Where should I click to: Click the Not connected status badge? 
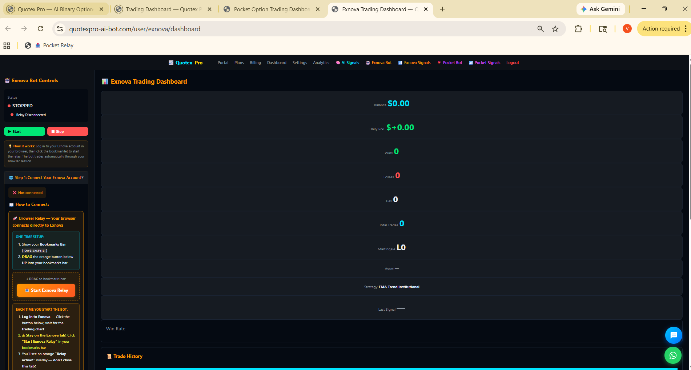pyautogui.click(x=27, y=192)
